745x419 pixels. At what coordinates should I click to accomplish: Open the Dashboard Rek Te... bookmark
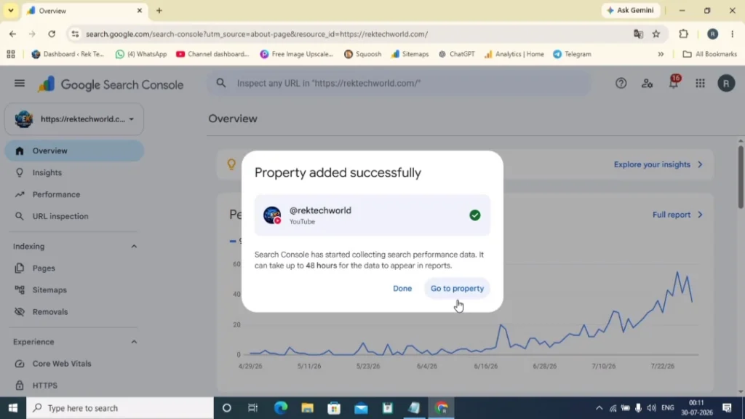(x=68, y=54)
